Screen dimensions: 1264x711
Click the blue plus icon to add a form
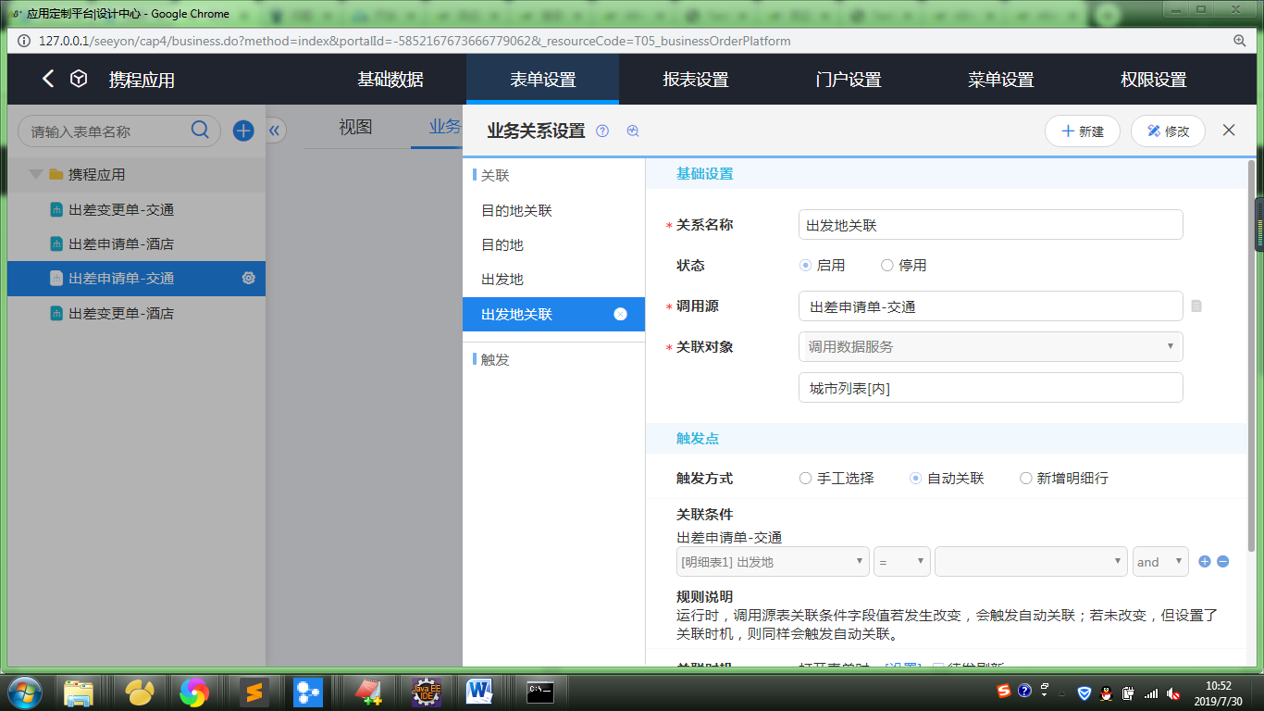pos(243,131)
